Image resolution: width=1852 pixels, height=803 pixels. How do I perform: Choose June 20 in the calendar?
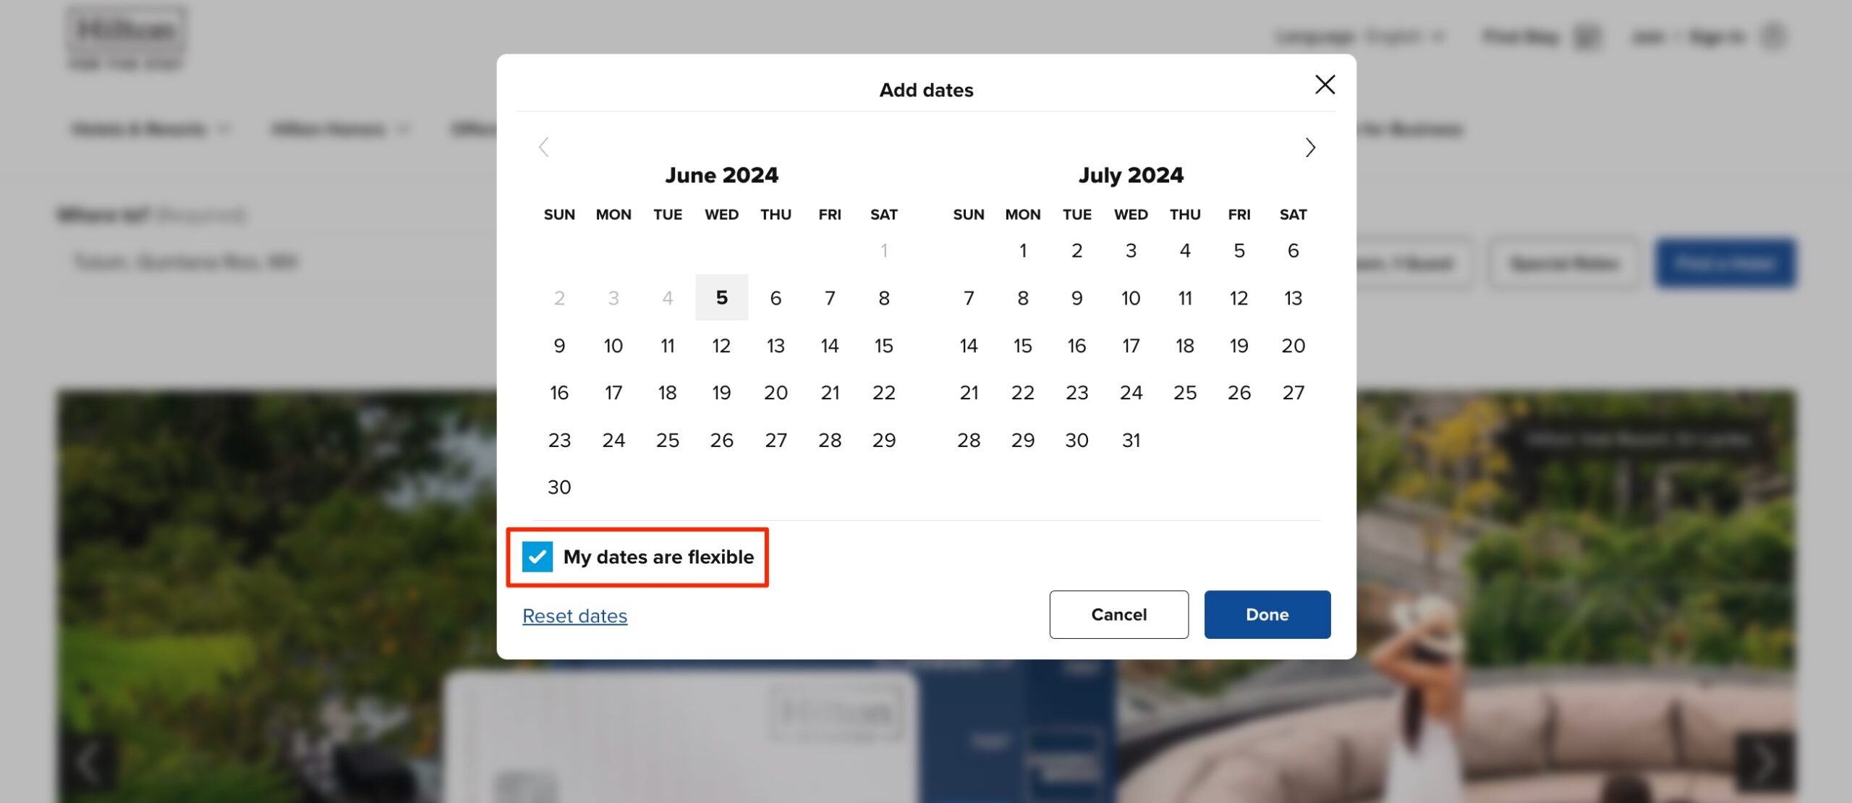tap(776, 393)
